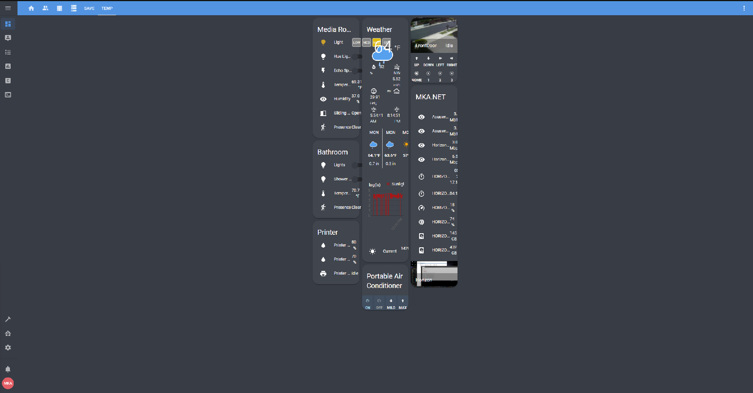This screenshot has width=753, height=393.
Task: Click the SAVE tab in the top bar
Action: (x=89, y=8)
